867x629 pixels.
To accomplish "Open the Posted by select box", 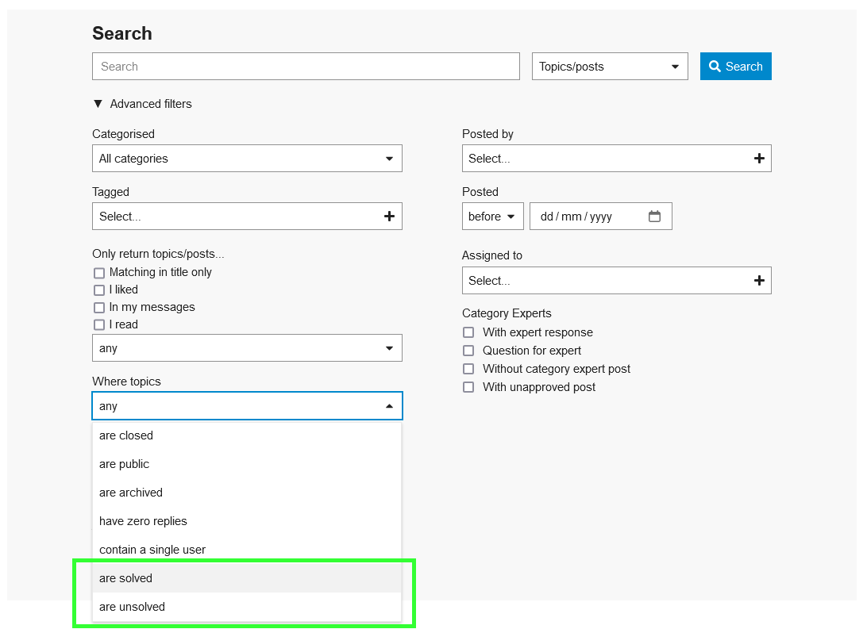I will pyautogui.click(x=617, y=159).
